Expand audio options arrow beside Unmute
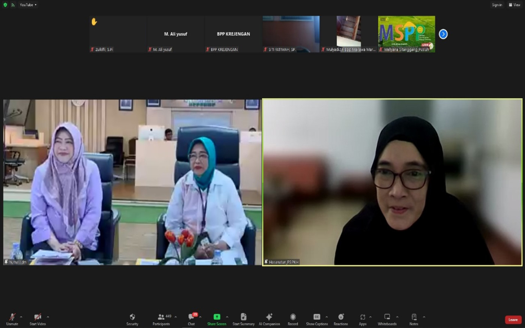This screenshot has height=328, width=525. [21, 317]
